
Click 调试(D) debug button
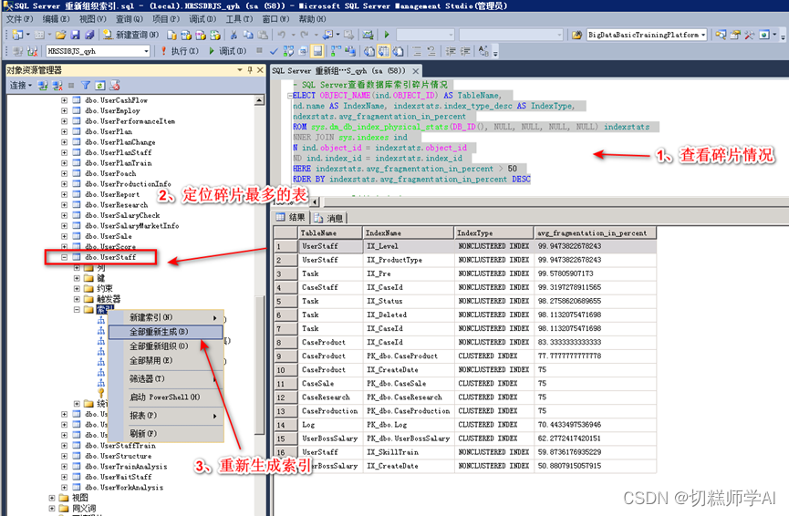(227, 51)
